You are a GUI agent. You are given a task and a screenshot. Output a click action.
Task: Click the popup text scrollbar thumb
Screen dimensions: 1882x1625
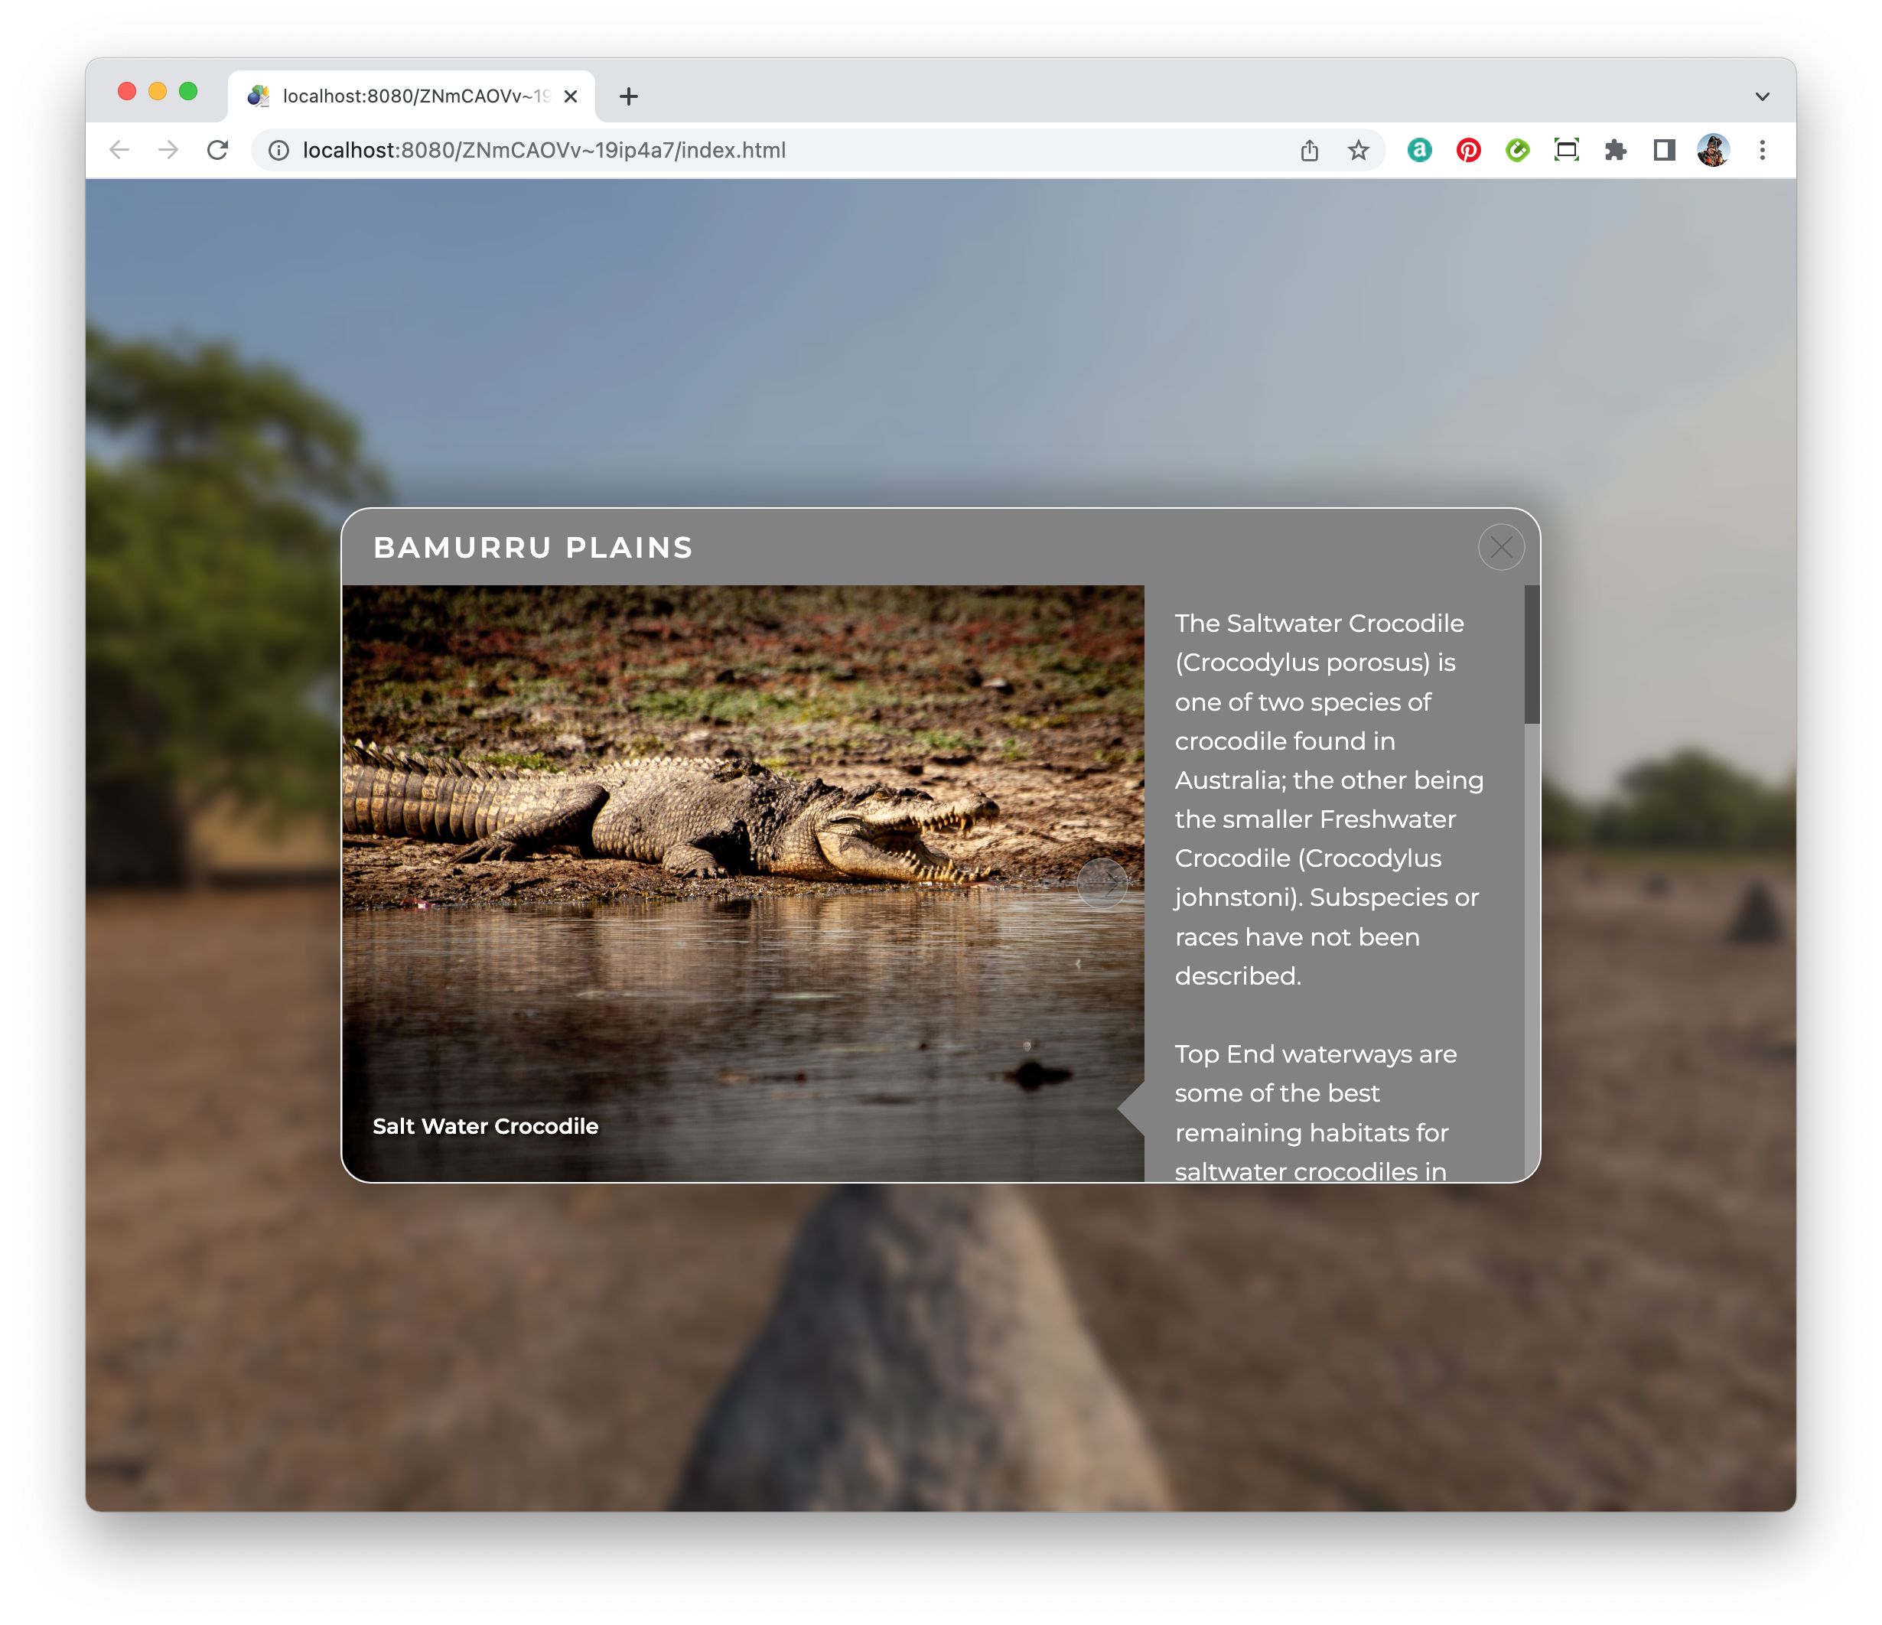tap(1532, 654)
